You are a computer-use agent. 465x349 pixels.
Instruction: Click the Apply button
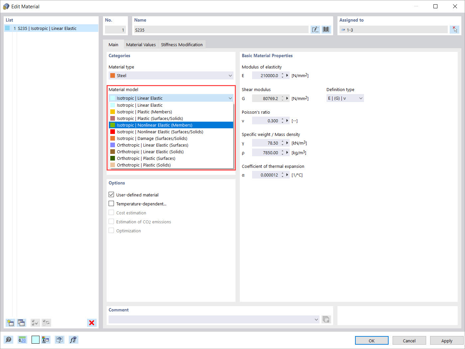pyautogui.click(x=447, y=340)
